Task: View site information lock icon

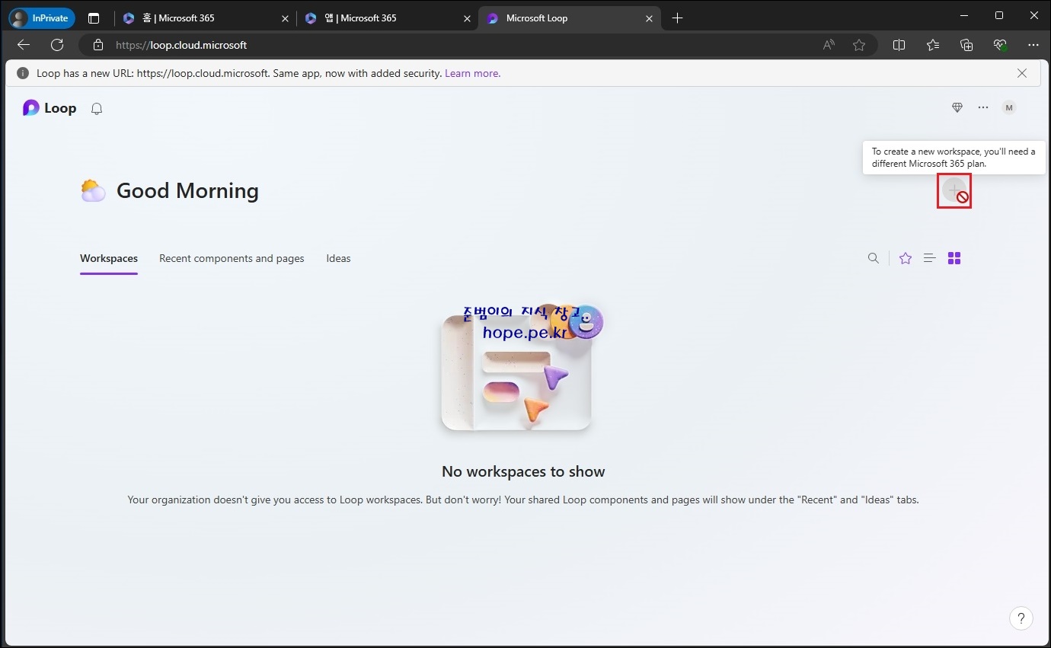Action: pos(97,45)
